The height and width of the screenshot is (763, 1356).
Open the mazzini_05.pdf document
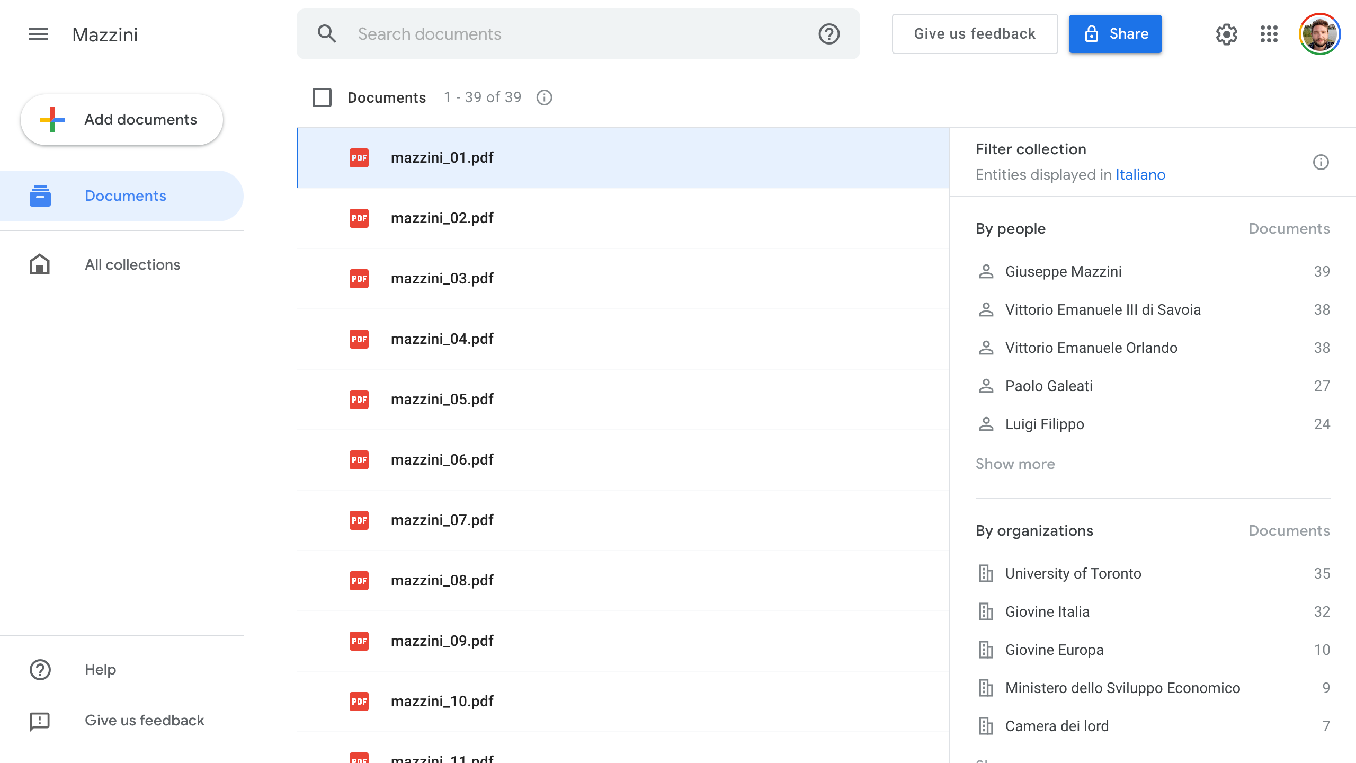tap(442, 399)
